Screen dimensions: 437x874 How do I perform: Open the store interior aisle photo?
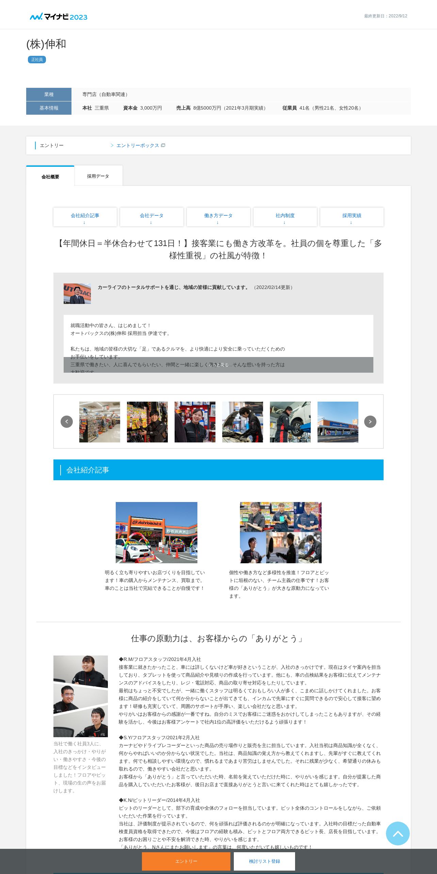(100, 422)
